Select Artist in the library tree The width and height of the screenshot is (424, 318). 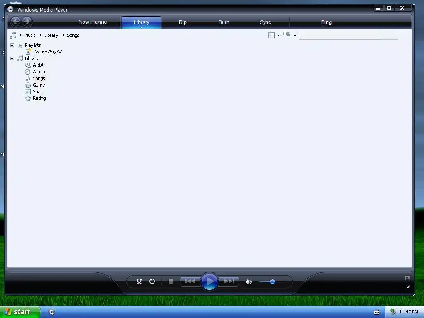pyautogui.click(x=38, y=65)
